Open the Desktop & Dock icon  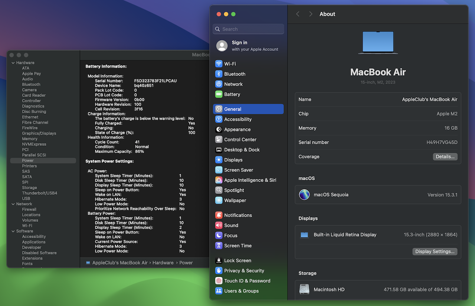tap(219, 149)
